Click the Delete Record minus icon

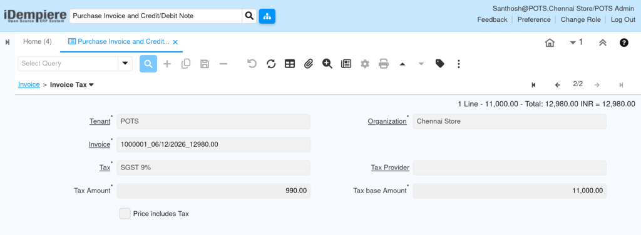pyautogui.click(x=223, y=64)
